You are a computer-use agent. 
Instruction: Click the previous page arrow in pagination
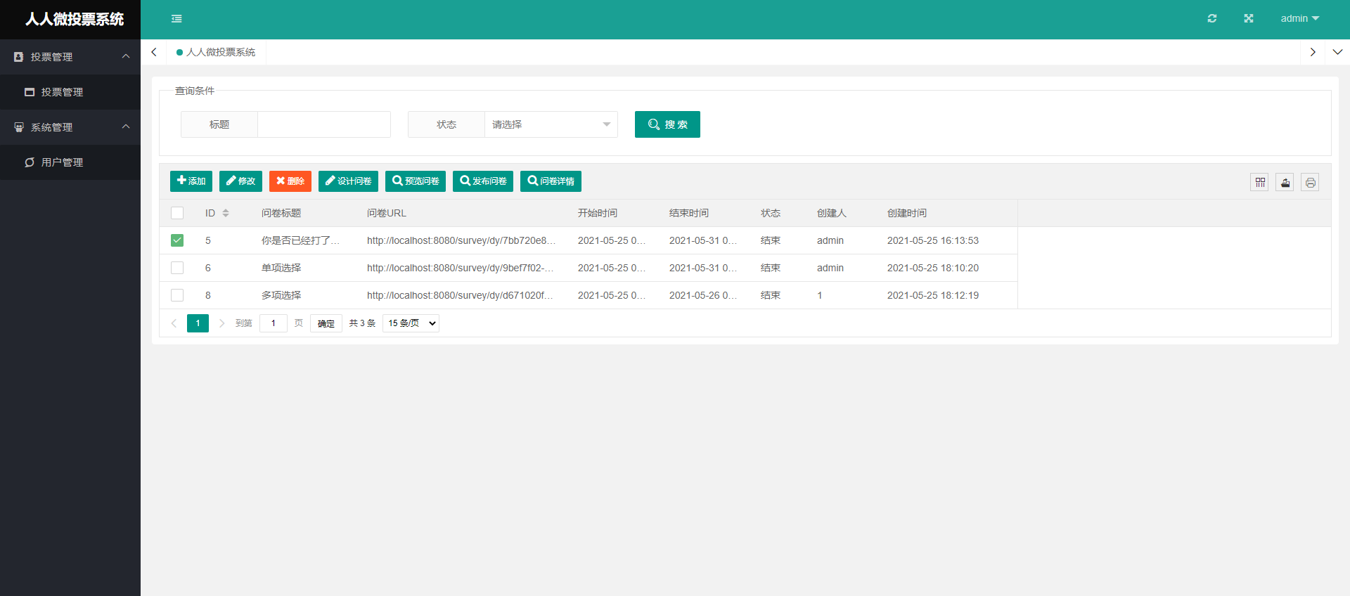pyautogui.click(x=174, y=323)
